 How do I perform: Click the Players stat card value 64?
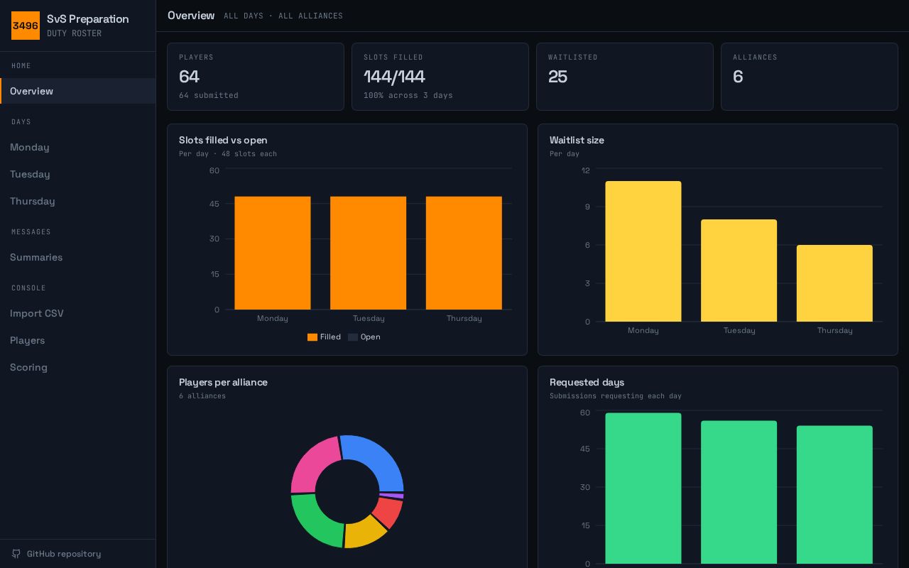[189, 77]
